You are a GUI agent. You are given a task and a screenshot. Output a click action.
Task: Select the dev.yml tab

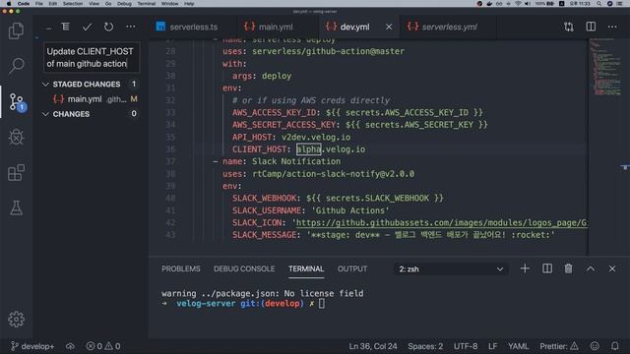[x=354, y=27]
